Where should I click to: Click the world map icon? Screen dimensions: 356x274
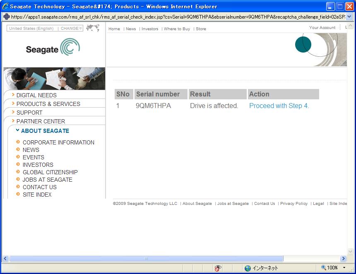(x=93, y=28)
